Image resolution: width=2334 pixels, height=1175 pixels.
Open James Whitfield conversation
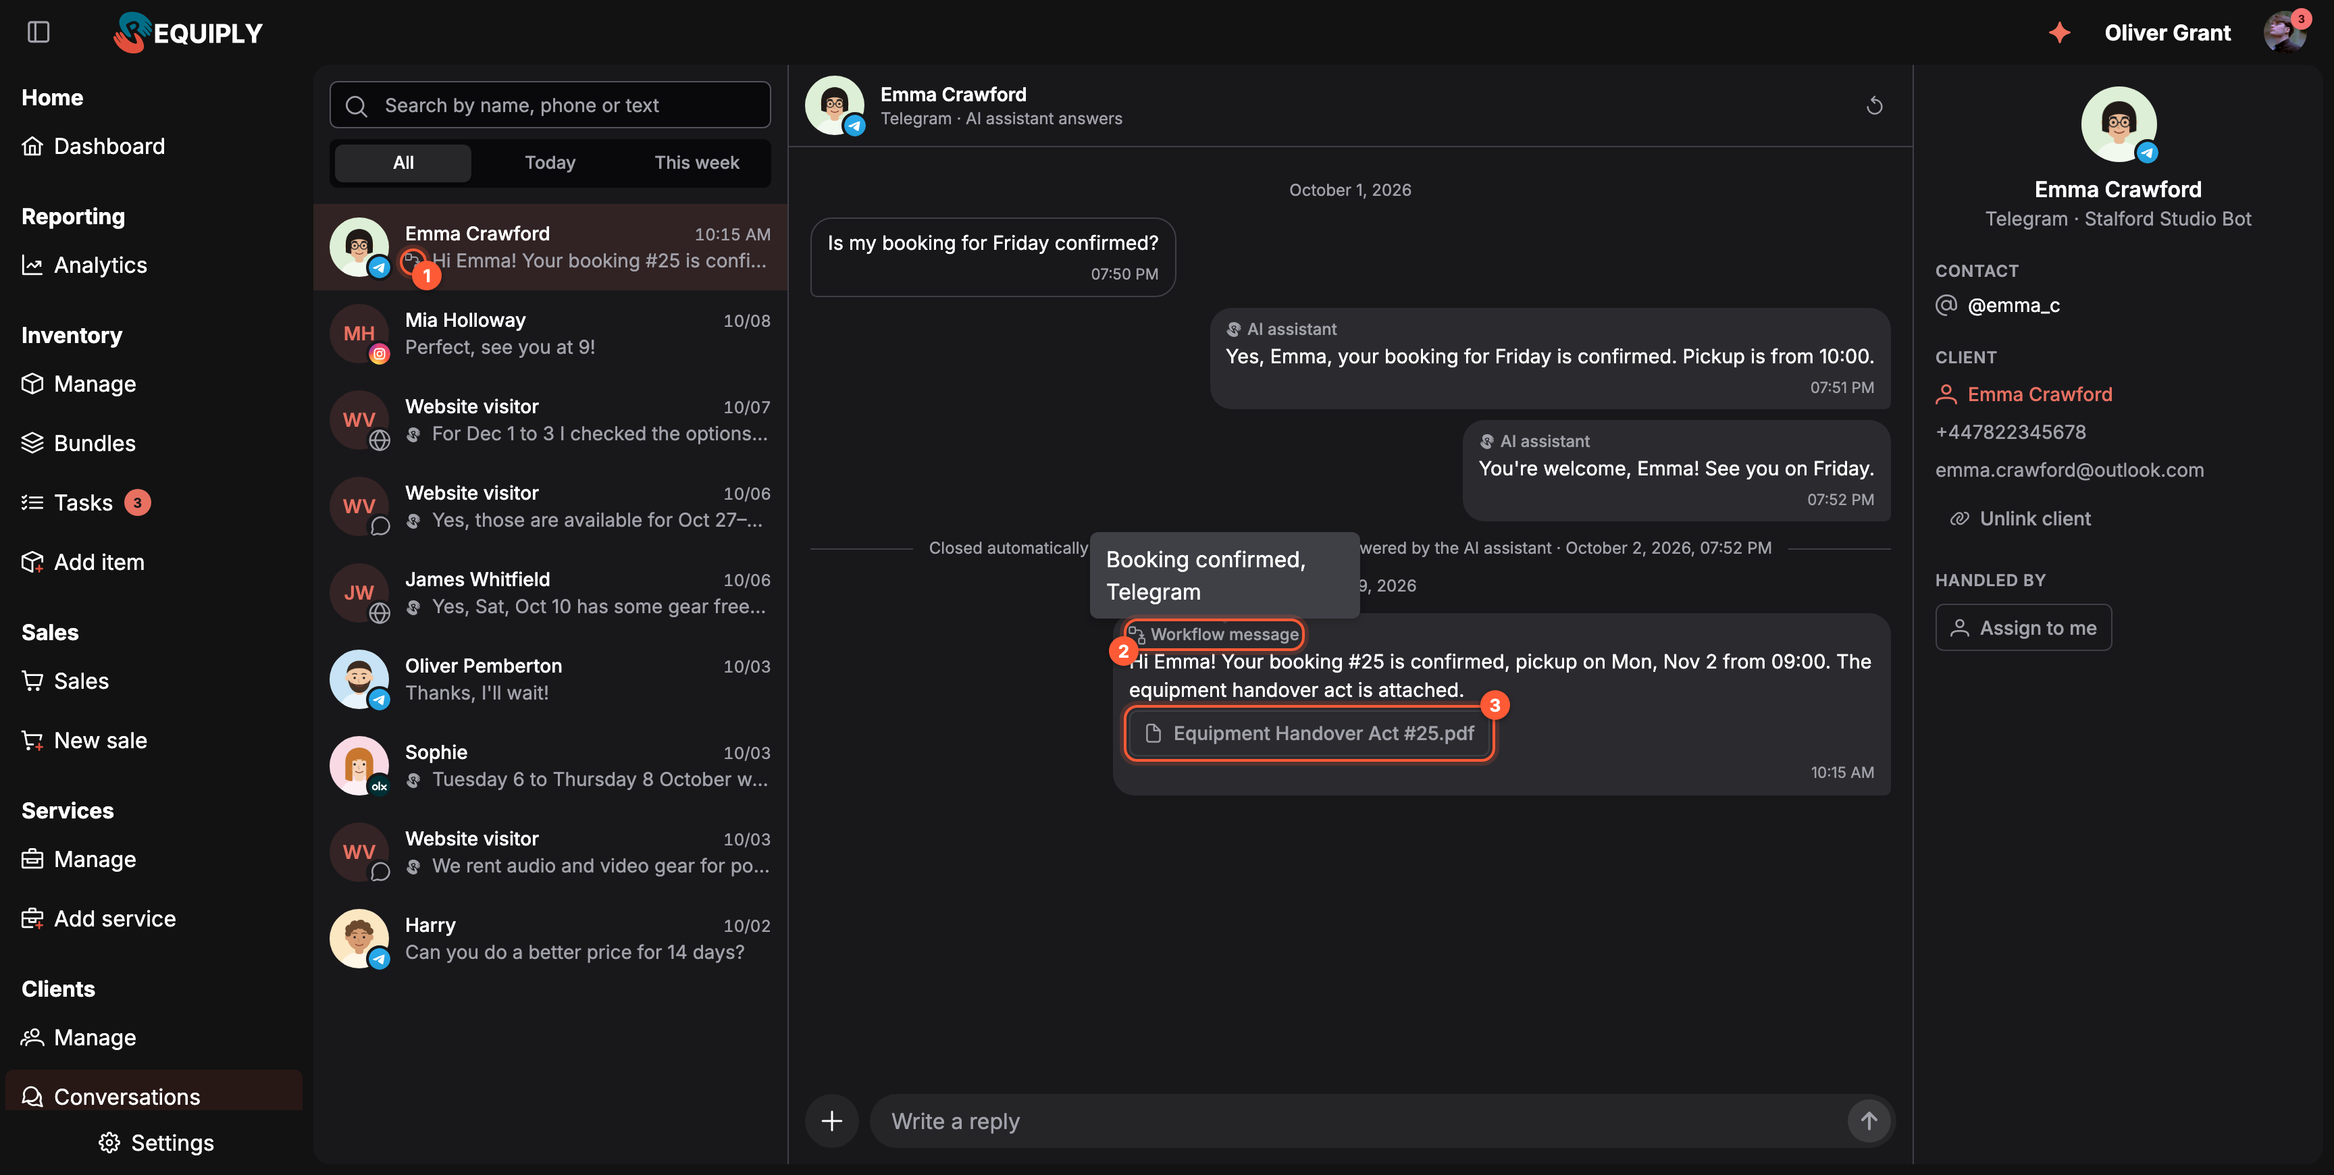point(550,592)
